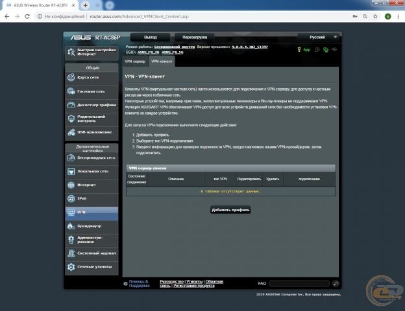Open the Регистрация продукта link
The height and width of the screenshot is (311, 405).
(194, 286)
